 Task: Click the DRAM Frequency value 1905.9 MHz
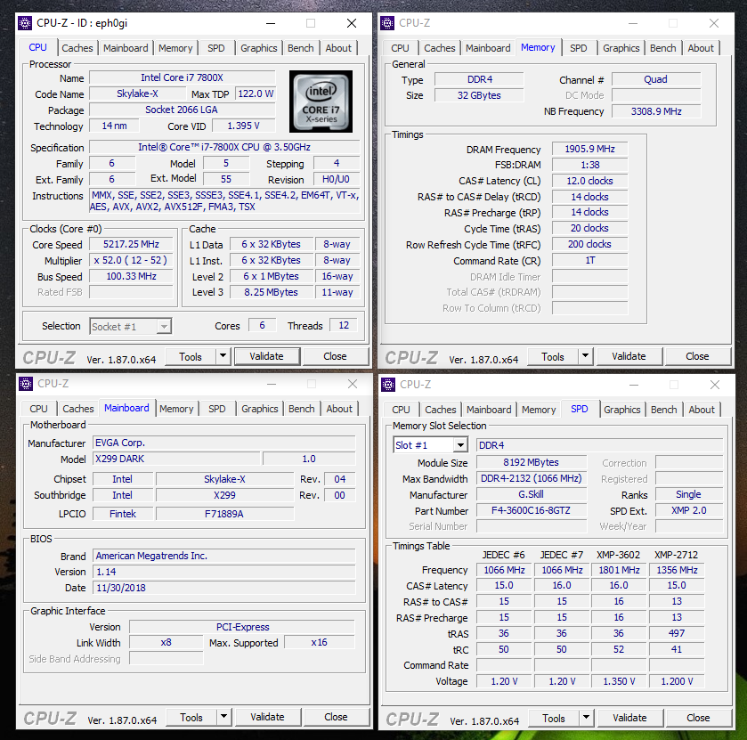[x=589, y=149]
